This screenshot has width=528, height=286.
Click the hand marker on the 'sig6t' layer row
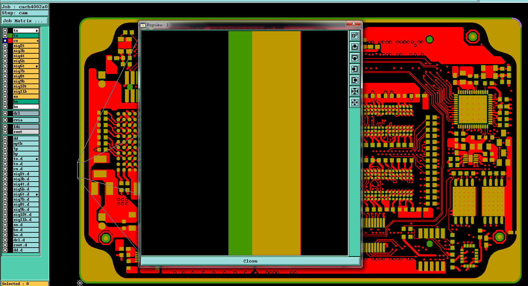tap(37, 66)
